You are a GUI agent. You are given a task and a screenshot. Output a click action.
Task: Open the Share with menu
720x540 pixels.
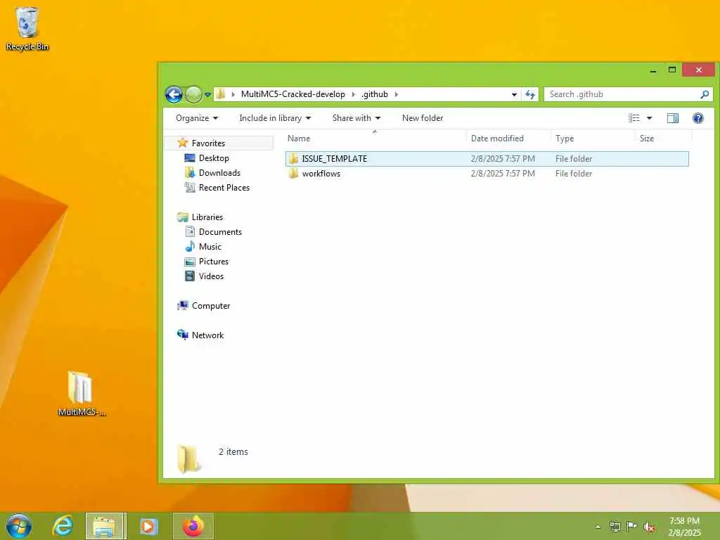pos(356,118)
